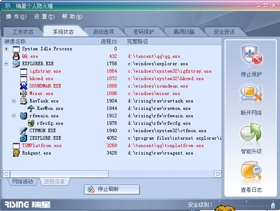Click the Mixer.exe process icon

click(x=24, y=94)
